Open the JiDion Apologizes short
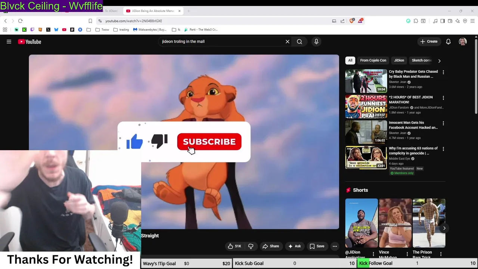The width and height of the screenshot is (478, 269). pos(361,223)
